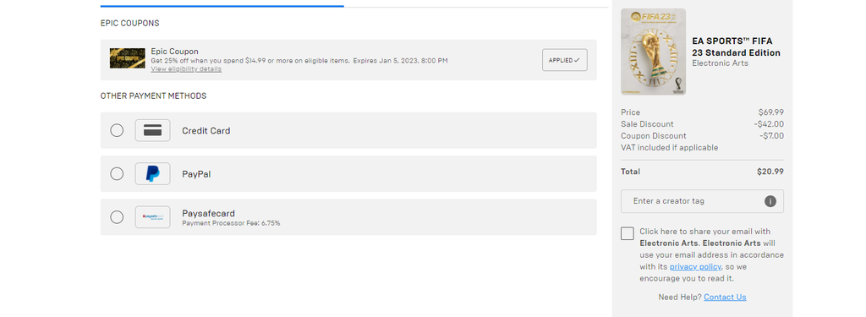Click the Sale Discount -$42.00 value

[x=769, y=124]
